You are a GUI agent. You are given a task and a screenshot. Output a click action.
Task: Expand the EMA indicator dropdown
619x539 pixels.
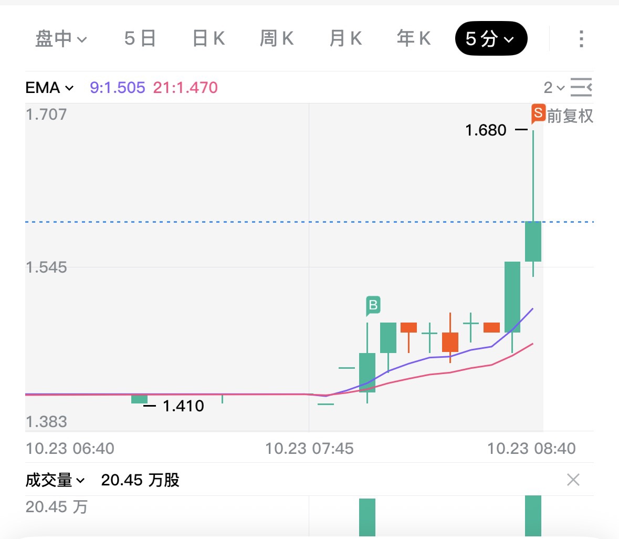pos(49,88)
